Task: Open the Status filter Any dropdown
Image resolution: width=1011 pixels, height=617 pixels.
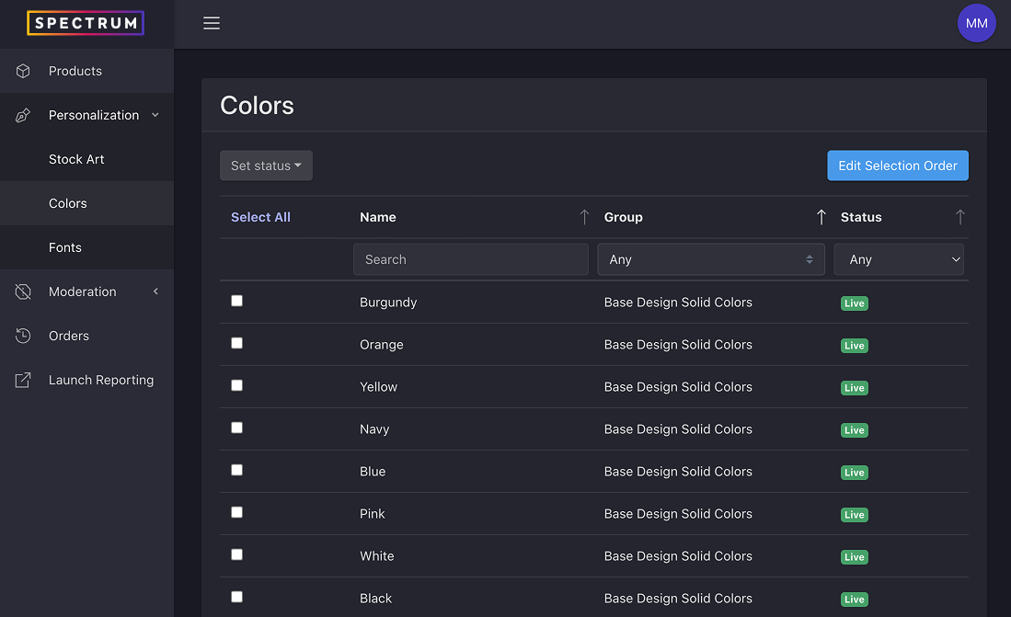Action: [898, 259]
